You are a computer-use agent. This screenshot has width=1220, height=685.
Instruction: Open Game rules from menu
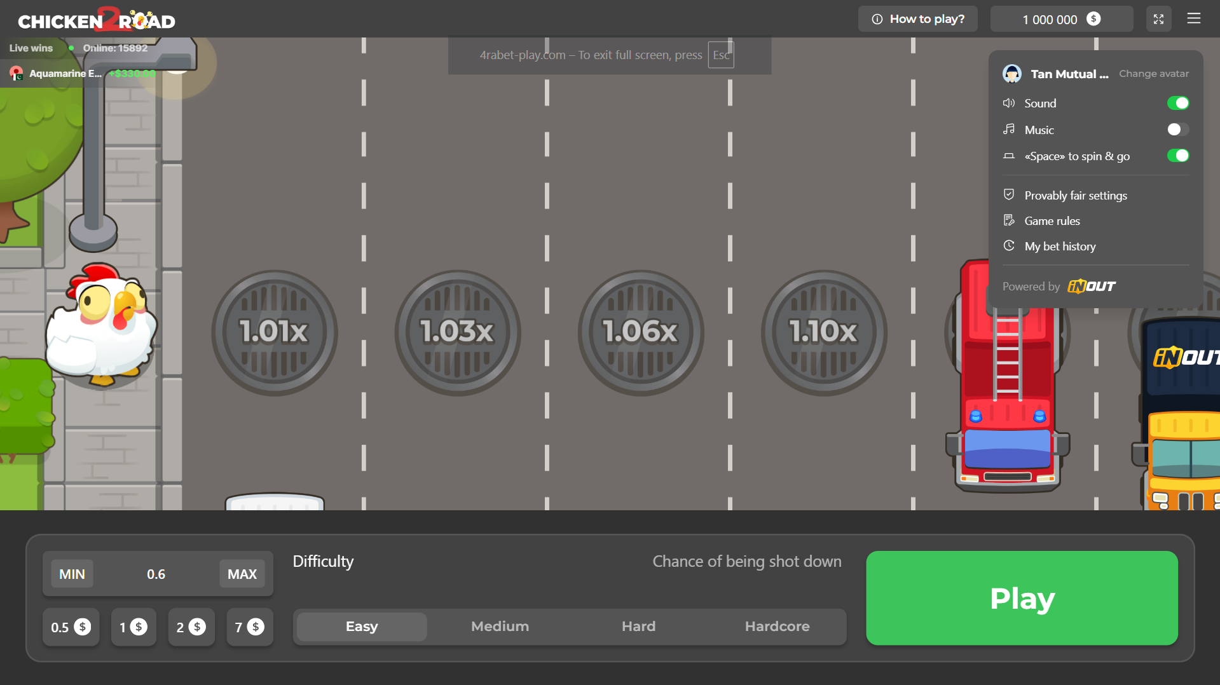click(1052, 221)
